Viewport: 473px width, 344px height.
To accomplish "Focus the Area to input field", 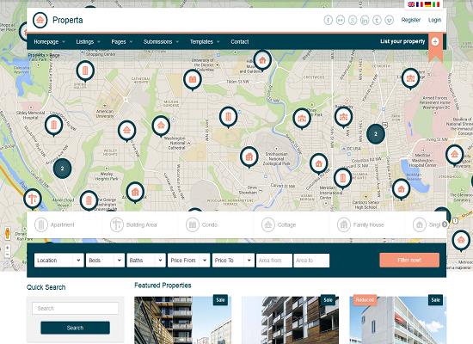I will 311,261.
